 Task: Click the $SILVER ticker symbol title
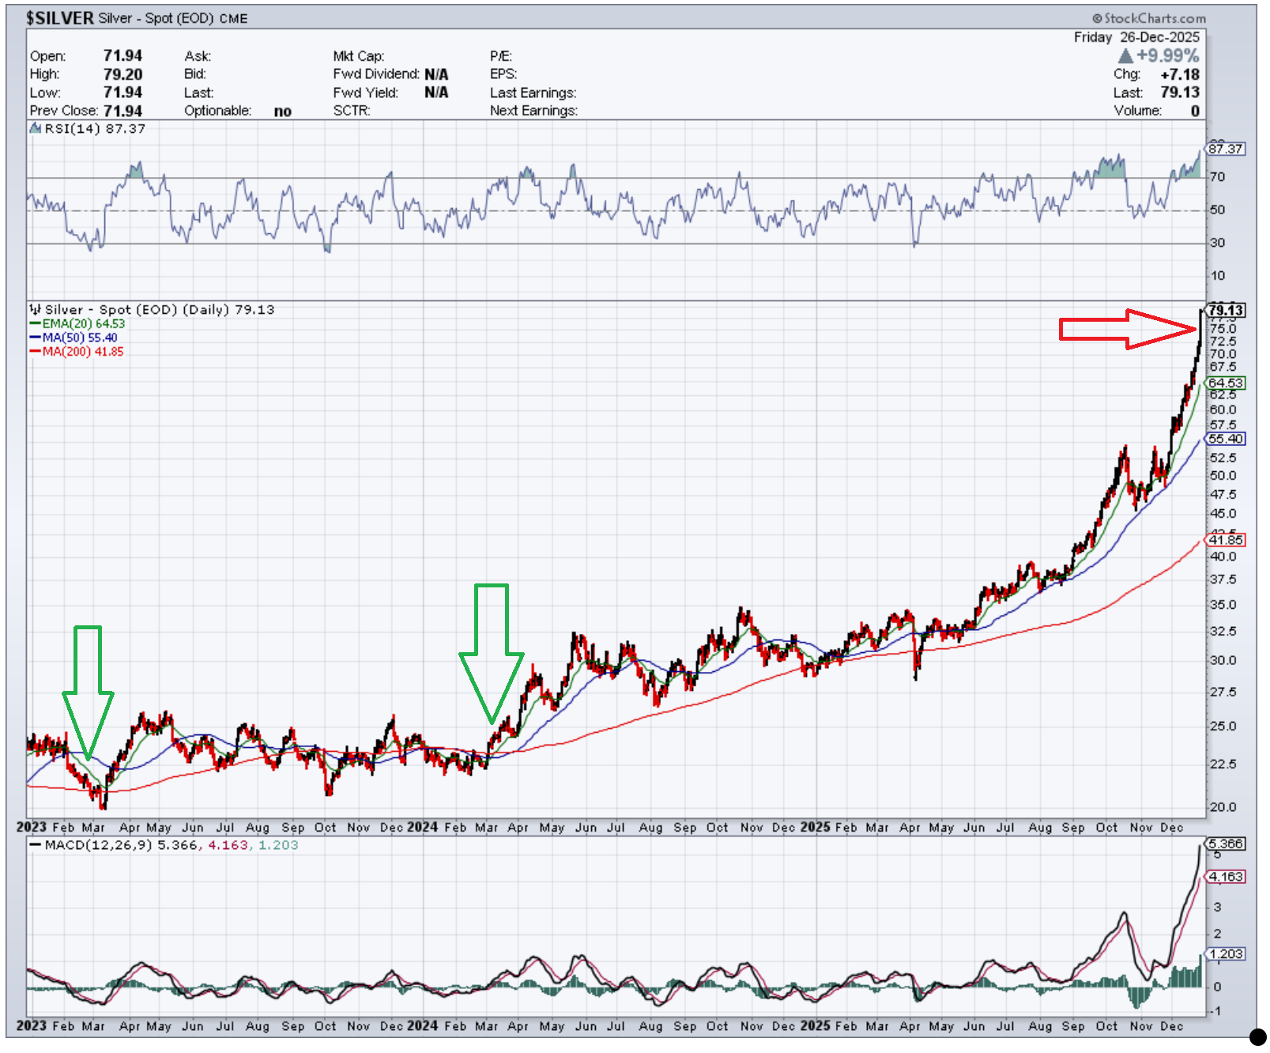pyautogui.click(x=60, y=18)
